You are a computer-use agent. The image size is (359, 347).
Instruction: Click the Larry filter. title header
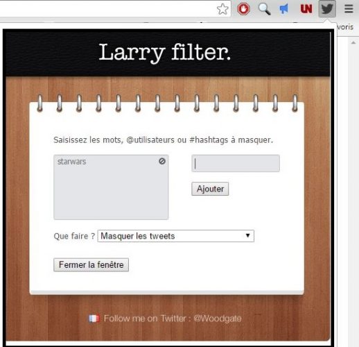[165, 53]
